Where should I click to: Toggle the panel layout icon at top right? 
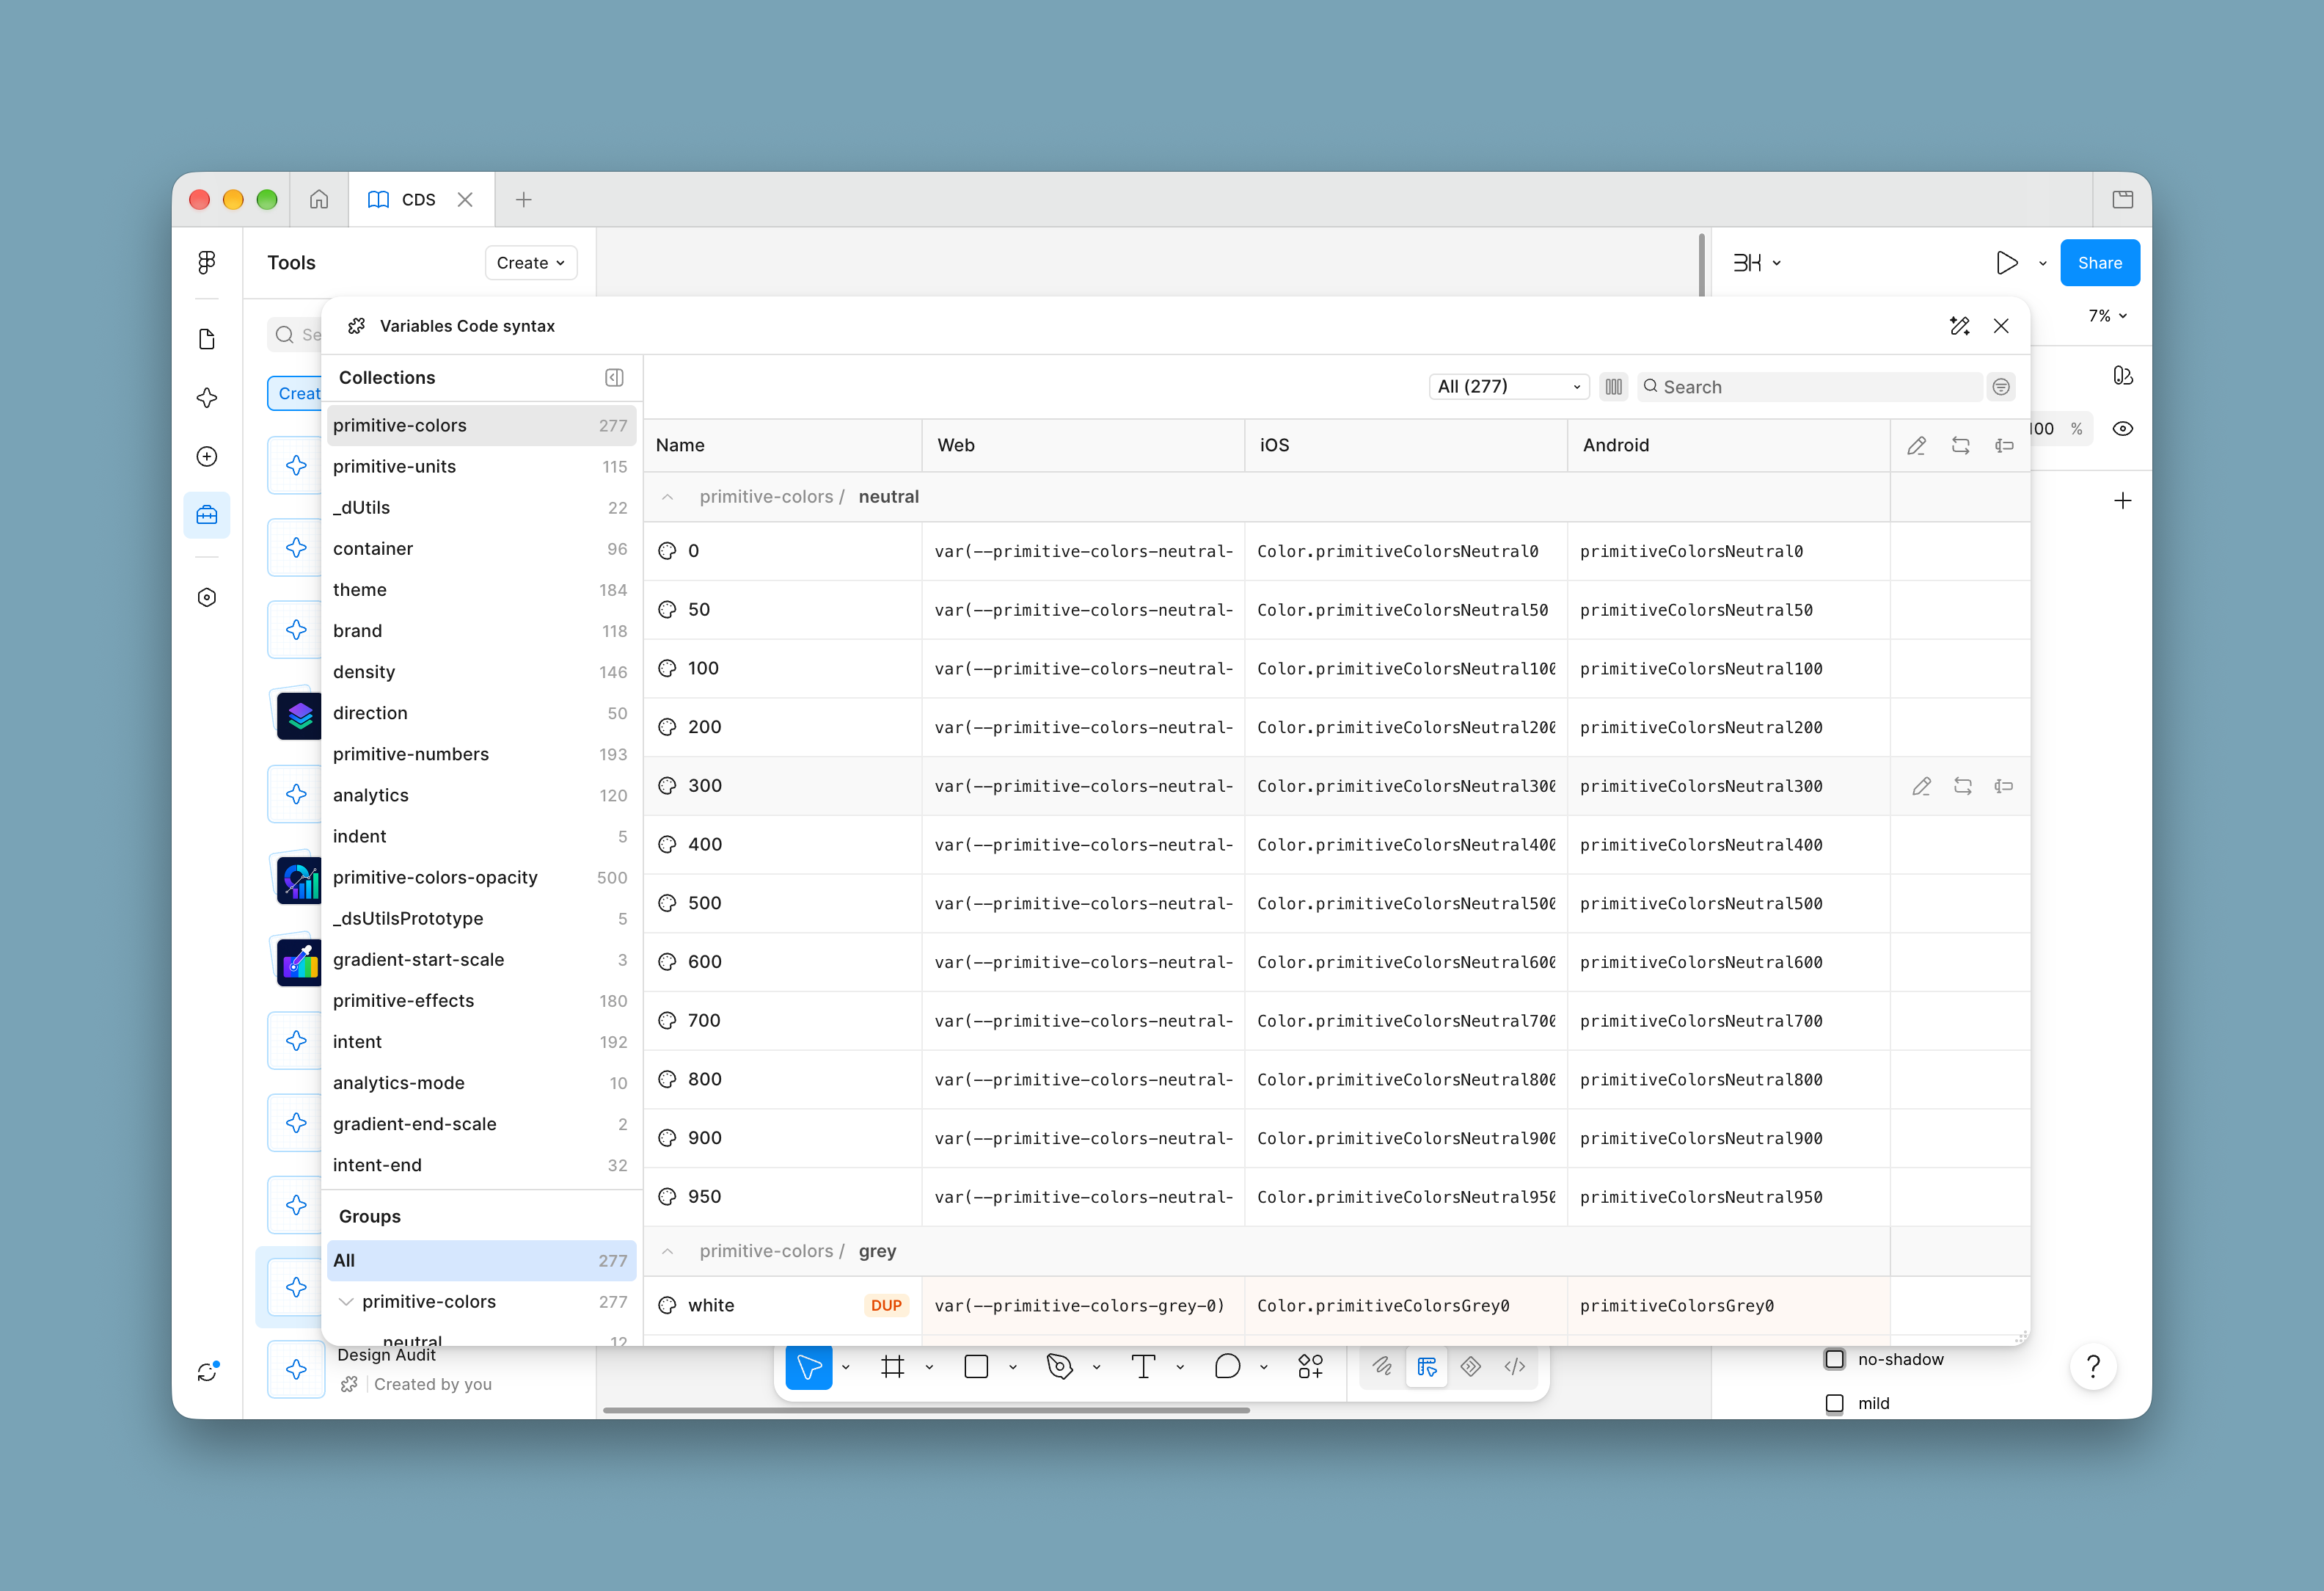point(2122,199)
